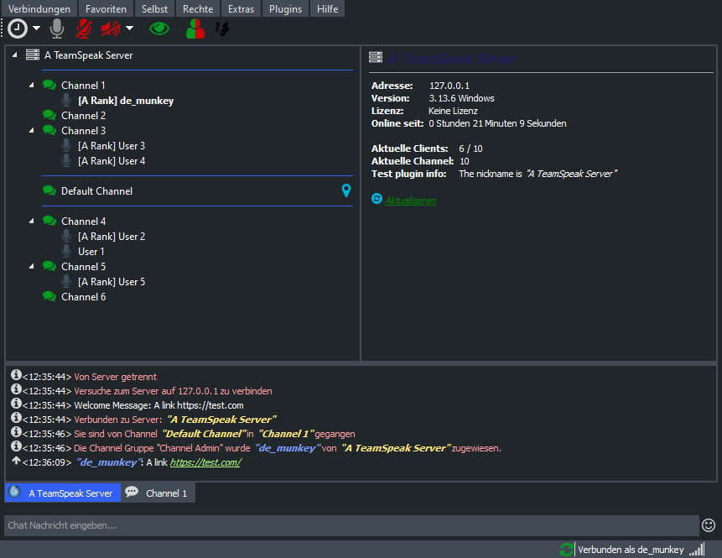Click the Chat Nachricht eingeben input field
The width and height of the screenshot is (722, 558).
(351, 525)
